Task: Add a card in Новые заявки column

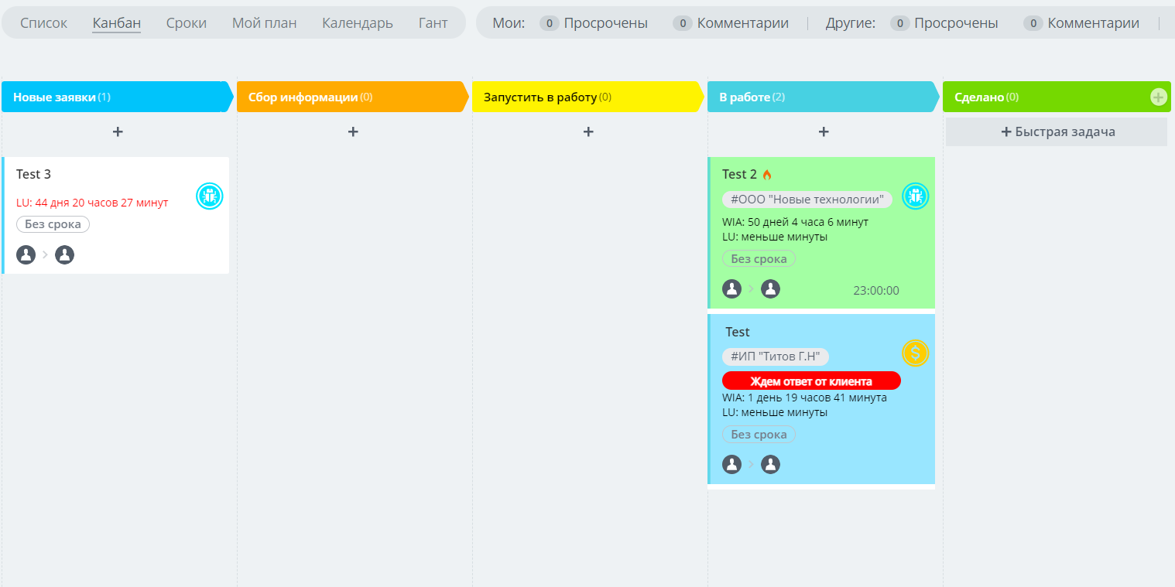Action: click(x=118, y=132)
